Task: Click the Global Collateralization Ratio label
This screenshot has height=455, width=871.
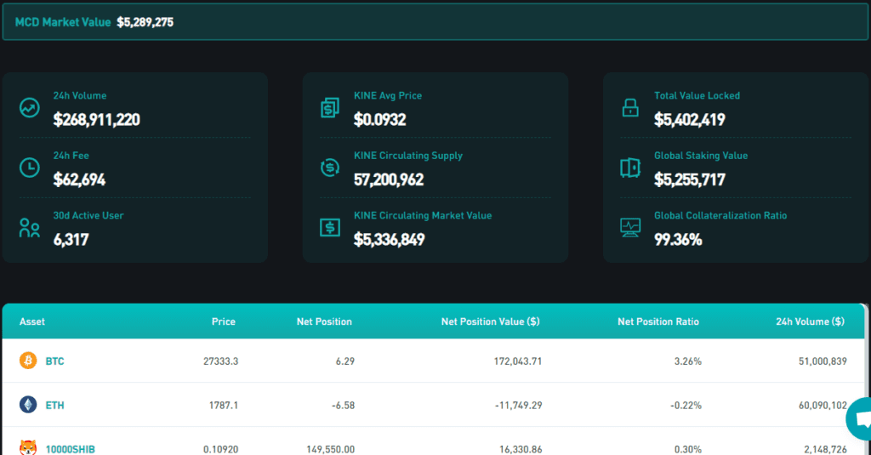Action: coord(720,215)
